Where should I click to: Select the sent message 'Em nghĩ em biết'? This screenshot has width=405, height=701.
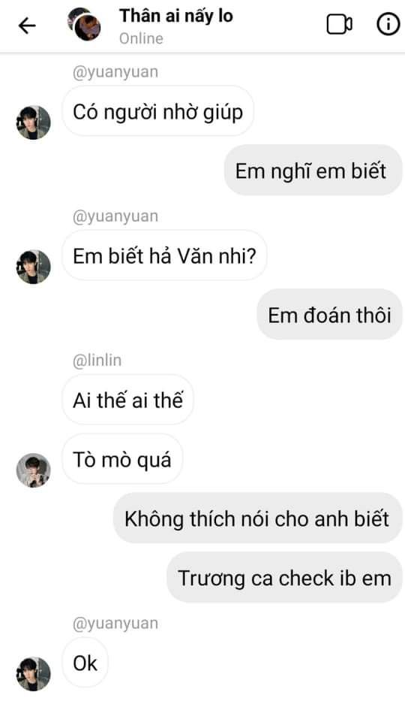point(313,171)
